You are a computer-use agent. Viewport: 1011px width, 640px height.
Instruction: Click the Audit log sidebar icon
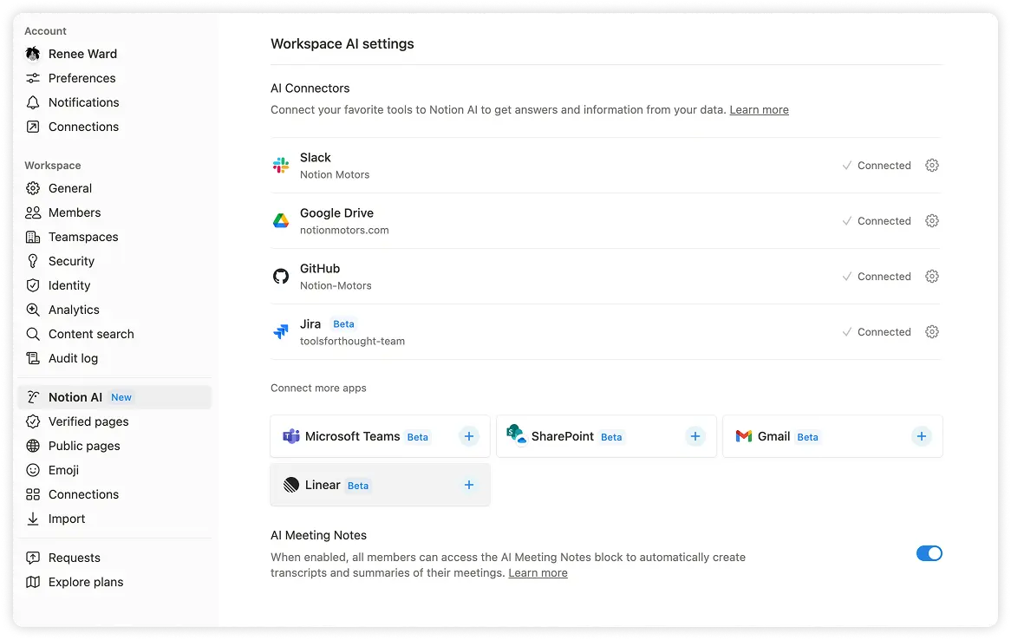coord(31,358)
